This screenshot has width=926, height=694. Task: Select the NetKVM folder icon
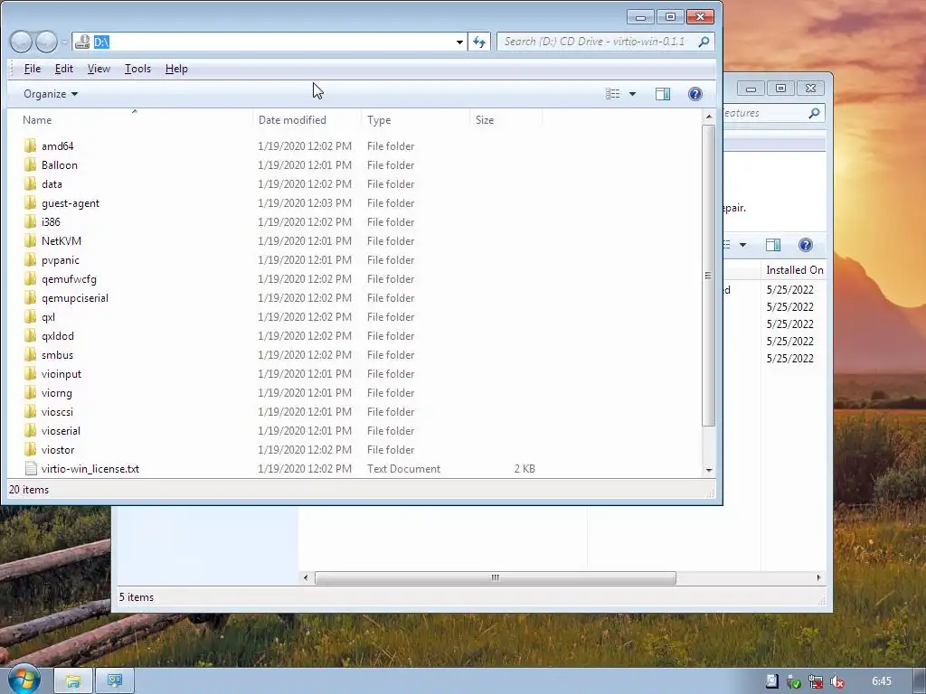(x=30, y=240)
